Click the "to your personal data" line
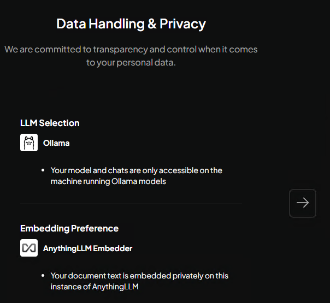The height and width of the screenshot is (303, 330). pyautogui.click(x=131, y=63)
